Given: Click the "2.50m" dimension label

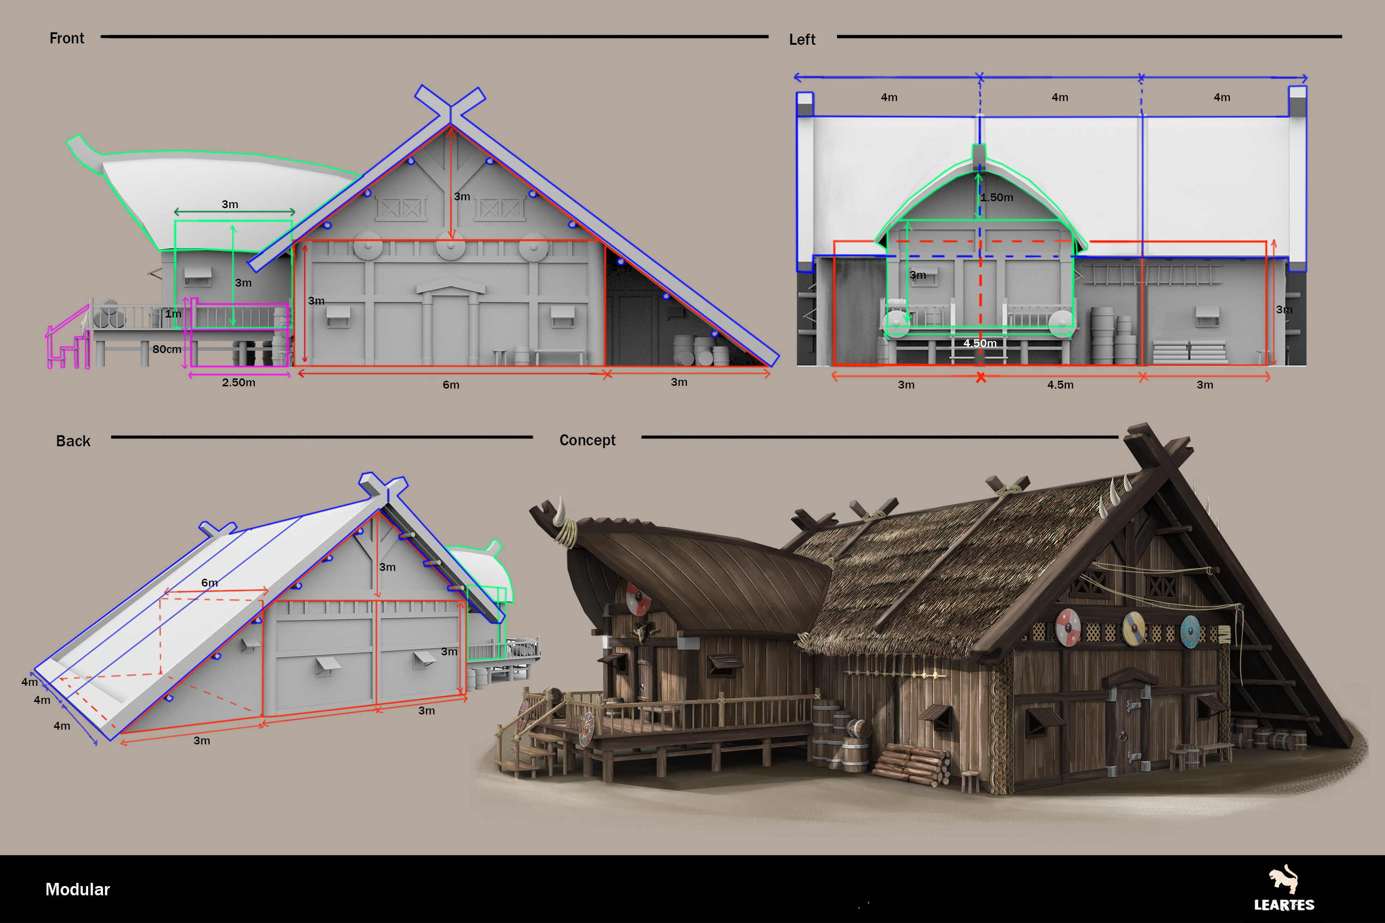Looking at the screenshot, I should click(x=239, y=383).
